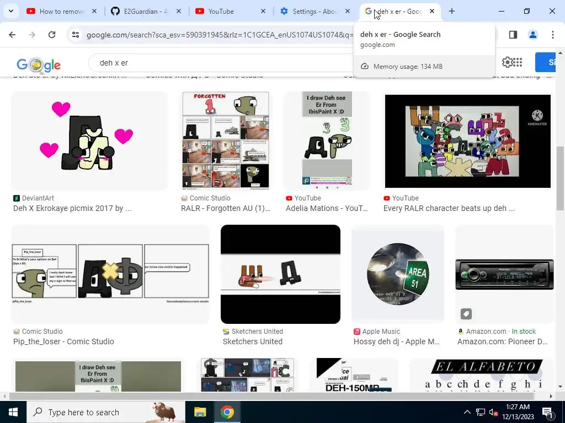Screen dimensions: 565x423
Task: Open 'Every RALR character beats up deh' thumbnail
Action: click(468, 140)
